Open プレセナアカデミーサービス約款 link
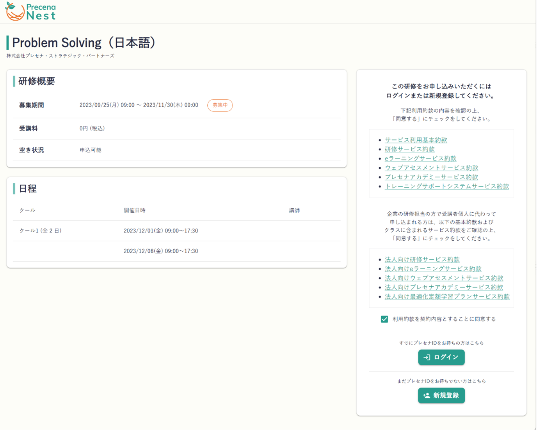 tap(432, 177)
